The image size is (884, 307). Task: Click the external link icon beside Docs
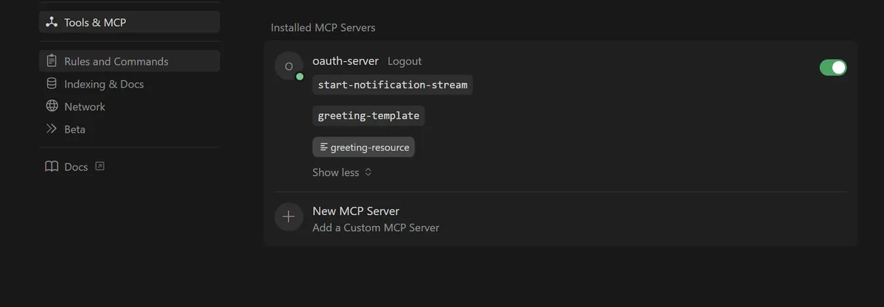[x=100, y=166]
